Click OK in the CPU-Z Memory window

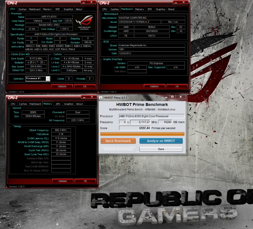tap(85, 181)
